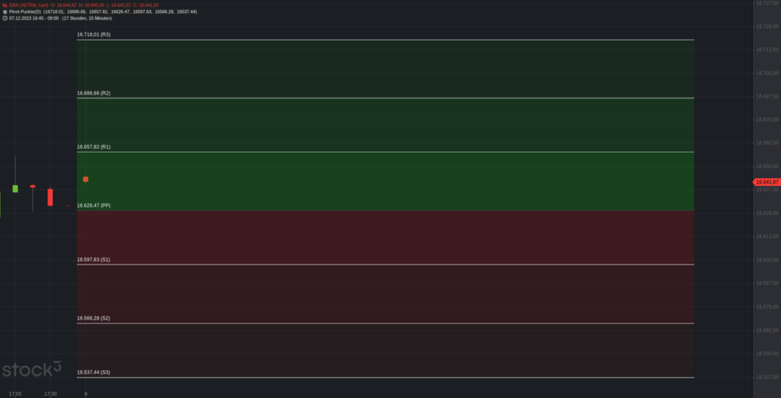Select the R2 resistance label 16.686,66
The height and width of the screenshot is (398, 781).
pyautogui.click(x=94, y=93)
